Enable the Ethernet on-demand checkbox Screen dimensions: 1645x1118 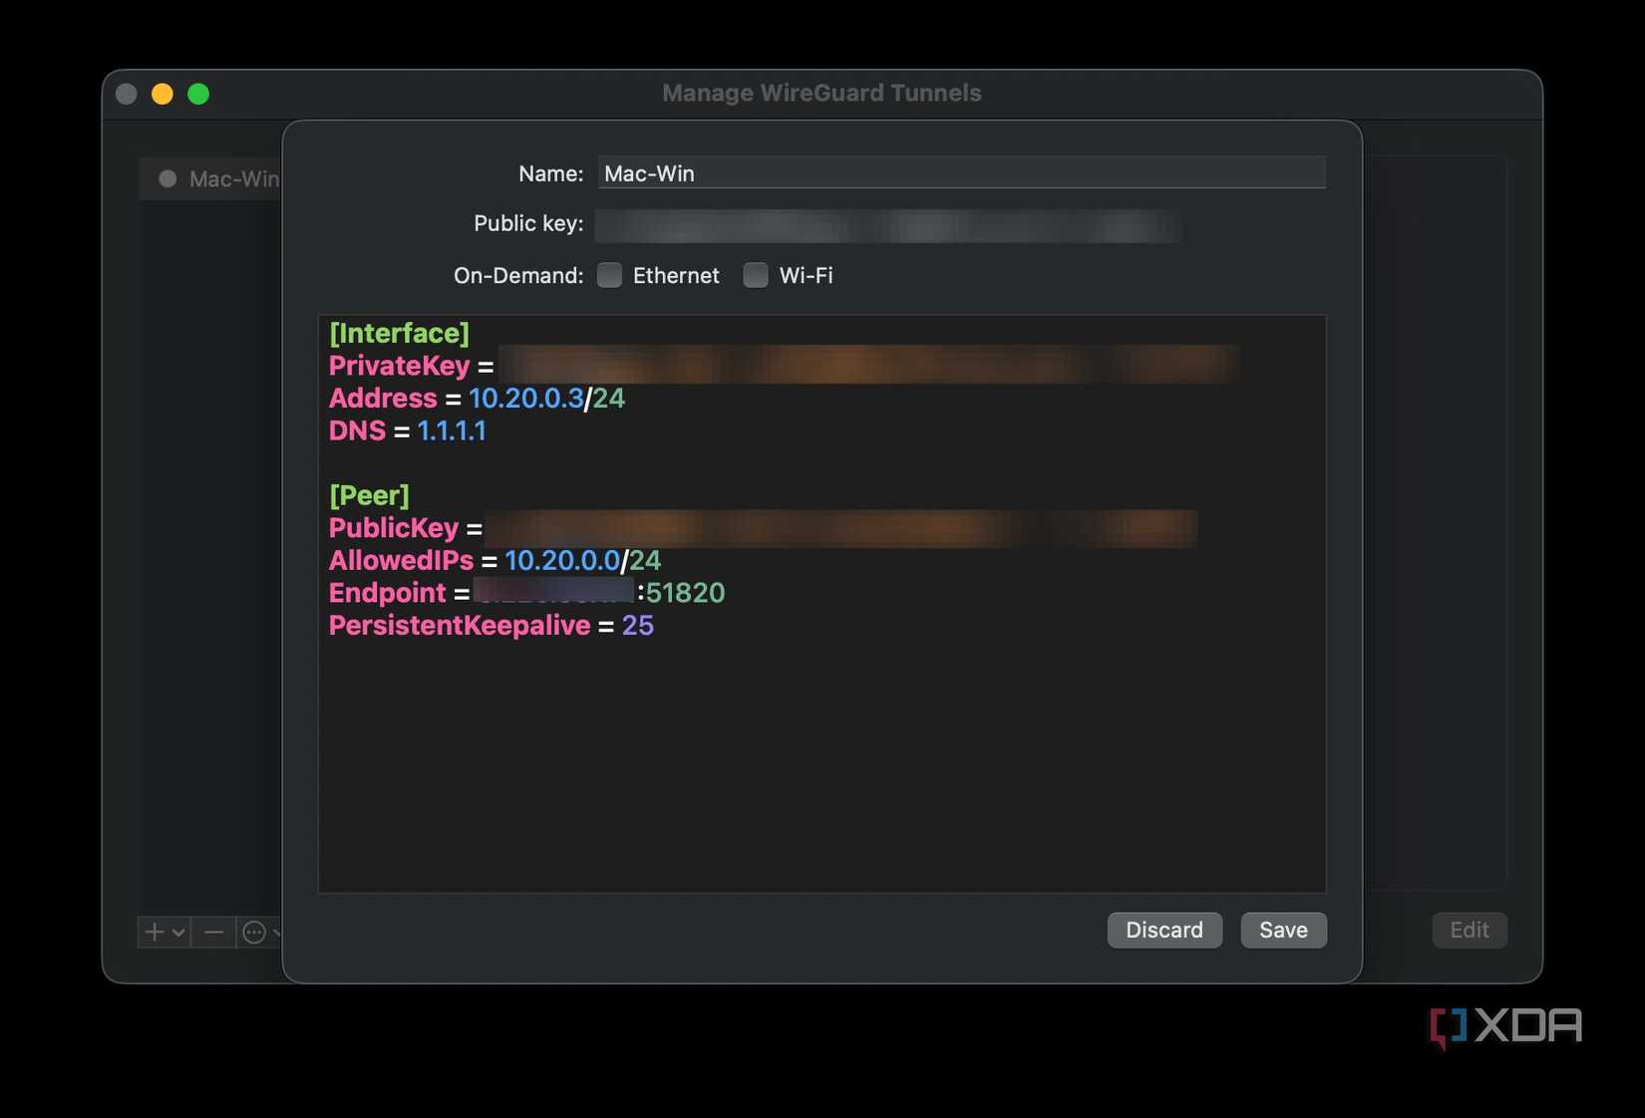pyautogui.click(x=609, y=275)
